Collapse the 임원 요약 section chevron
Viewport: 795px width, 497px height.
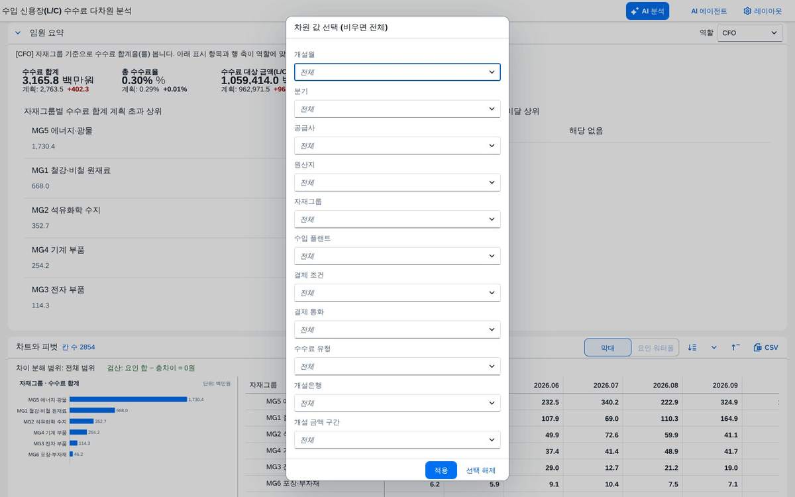click(x=18, y=32)
